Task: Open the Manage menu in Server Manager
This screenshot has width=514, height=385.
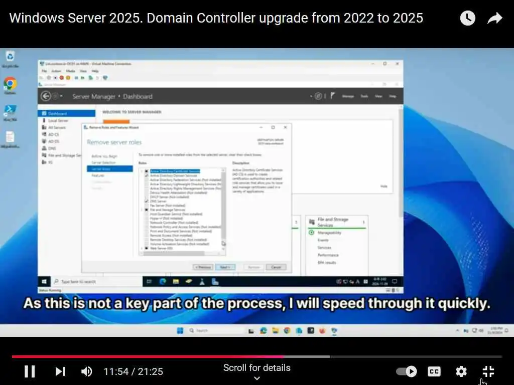Action: 348,96
